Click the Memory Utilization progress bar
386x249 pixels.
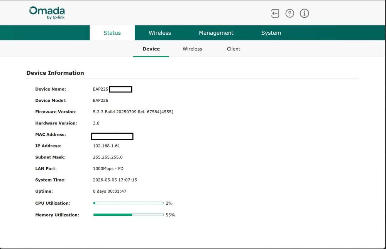(129, 215)
